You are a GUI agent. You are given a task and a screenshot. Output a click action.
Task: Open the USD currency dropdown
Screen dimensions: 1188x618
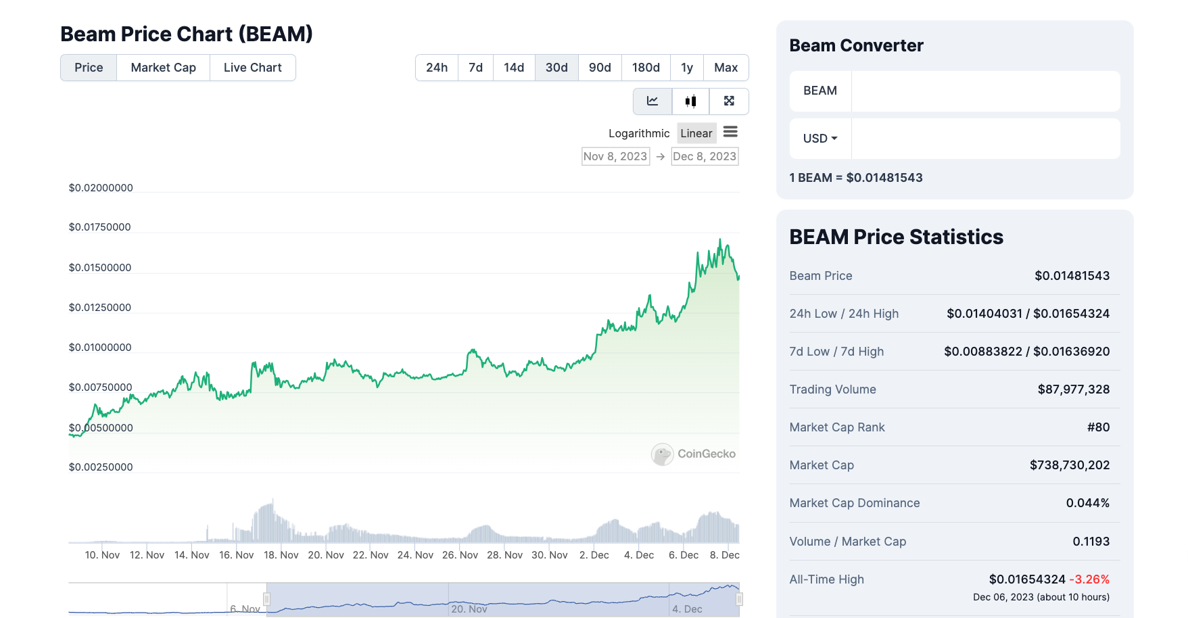pyautogui.click(x=819, y=138)
